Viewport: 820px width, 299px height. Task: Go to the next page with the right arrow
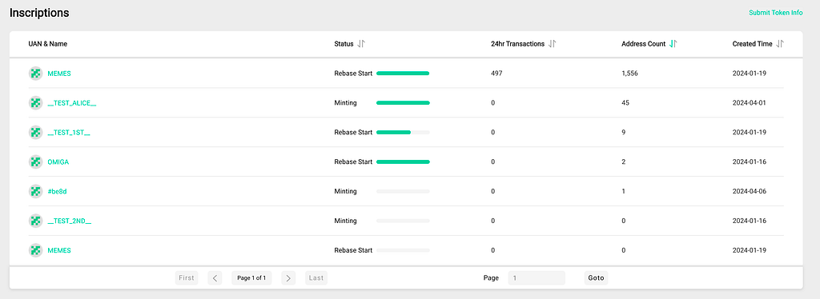288,278
